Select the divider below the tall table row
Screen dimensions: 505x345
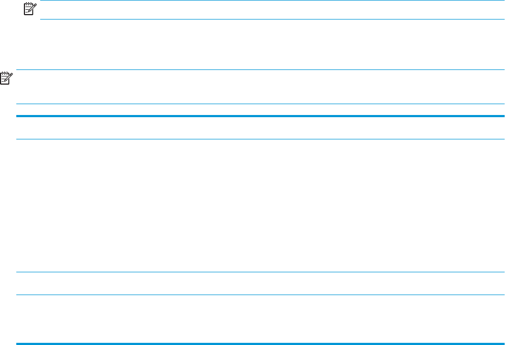(x=260, y=272)
